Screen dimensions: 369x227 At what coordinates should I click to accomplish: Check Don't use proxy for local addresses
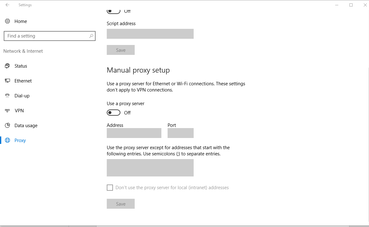110,188
